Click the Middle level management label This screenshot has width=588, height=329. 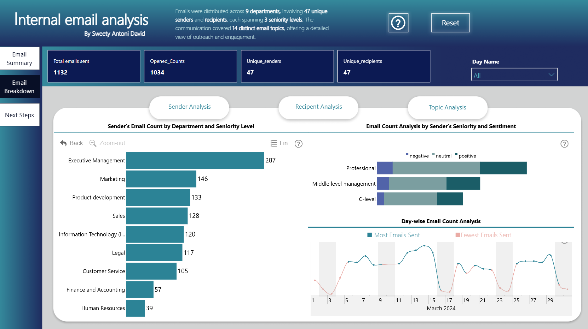pyautogui.click(x=344, y=184)
